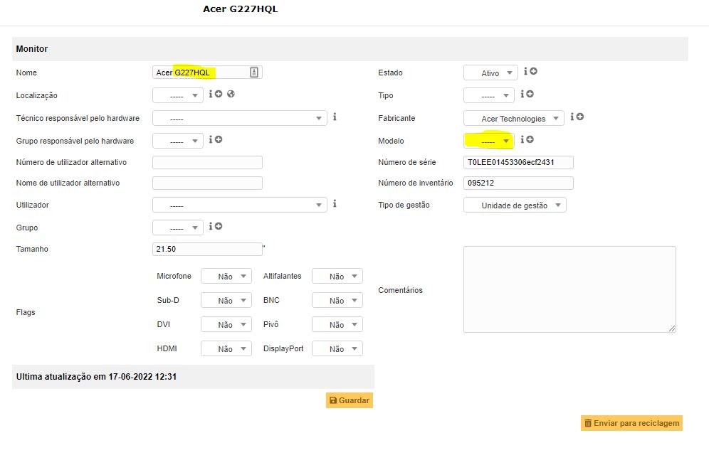Add a new Tipo with plus icon
The height and width of the screenshot is (465, 709).
coord(530,94)
